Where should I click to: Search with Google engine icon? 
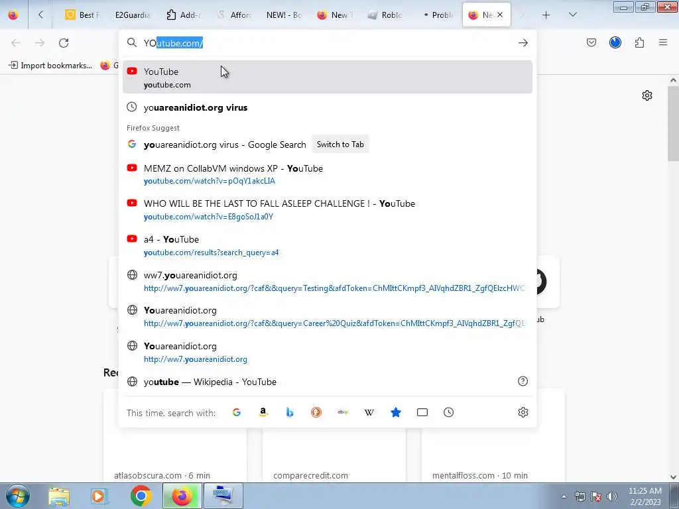point(237,412)
